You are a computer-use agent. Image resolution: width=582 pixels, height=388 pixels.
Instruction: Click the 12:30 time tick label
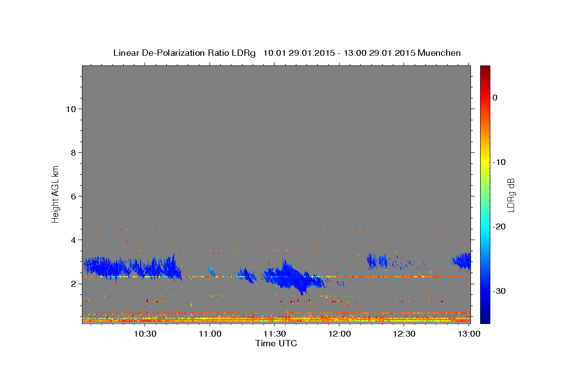click(404, 334)
